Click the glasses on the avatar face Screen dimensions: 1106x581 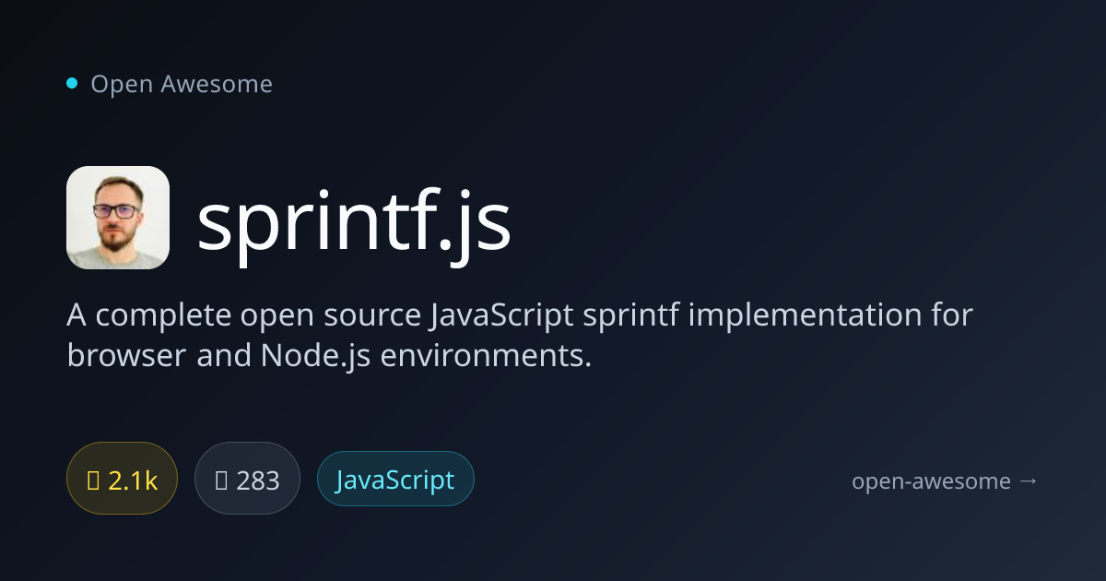[x=116, y=210]
